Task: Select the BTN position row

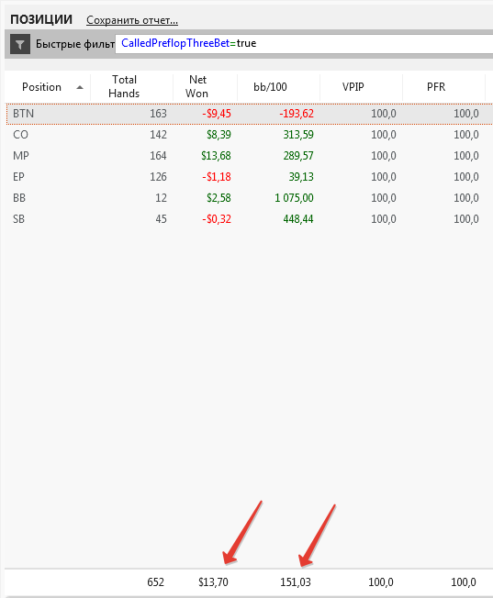Action: click(x=250, y=114)
